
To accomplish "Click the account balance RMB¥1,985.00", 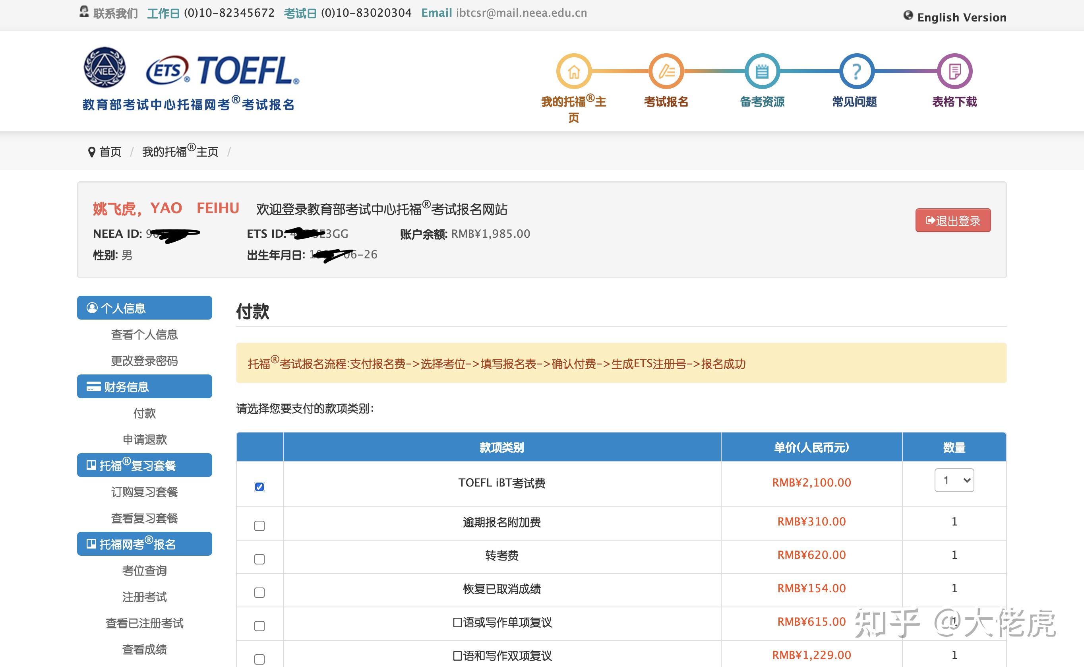I will 490,234.
